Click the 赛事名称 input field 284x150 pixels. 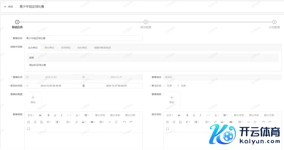(x=83, y=38)
